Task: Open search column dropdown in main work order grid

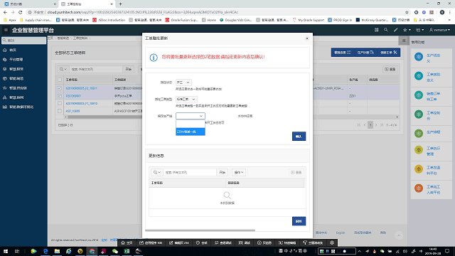Action: tap(63, 69)
